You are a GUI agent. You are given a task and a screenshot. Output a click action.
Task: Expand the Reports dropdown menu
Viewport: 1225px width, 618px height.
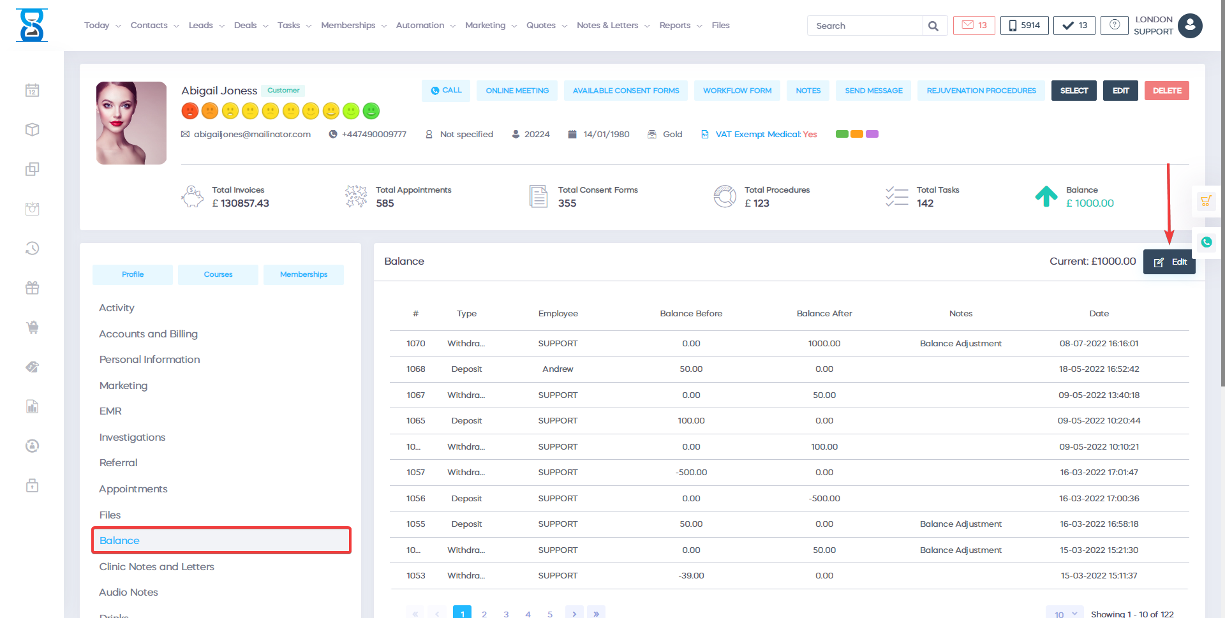pyautogui.click(x=680, y=26)
